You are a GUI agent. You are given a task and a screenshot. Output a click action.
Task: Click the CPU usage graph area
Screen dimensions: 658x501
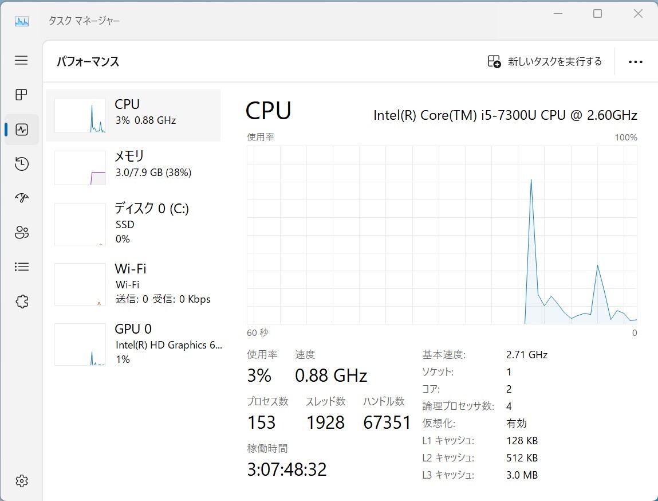(x=442, y=235)
